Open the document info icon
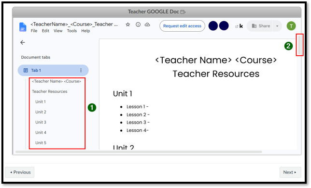Screen dimensions: 311x188 coord(138,25)
